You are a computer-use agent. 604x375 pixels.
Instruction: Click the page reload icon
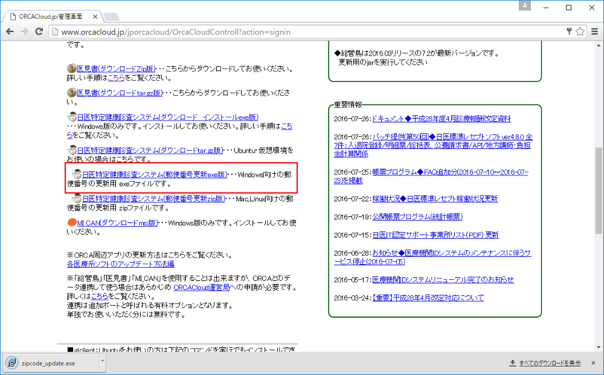pos(39,31)
